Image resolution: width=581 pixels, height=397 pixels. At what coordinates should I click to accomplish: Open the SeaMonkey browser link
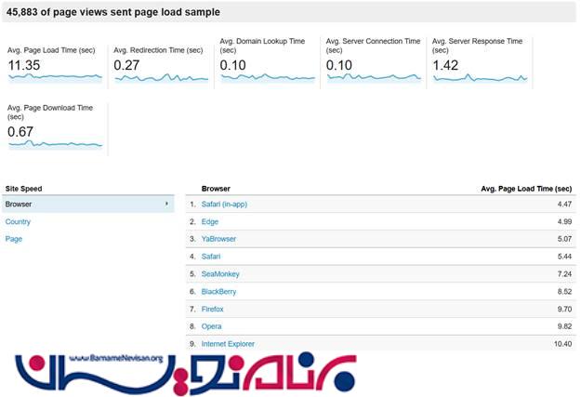[x=220, y=274]
